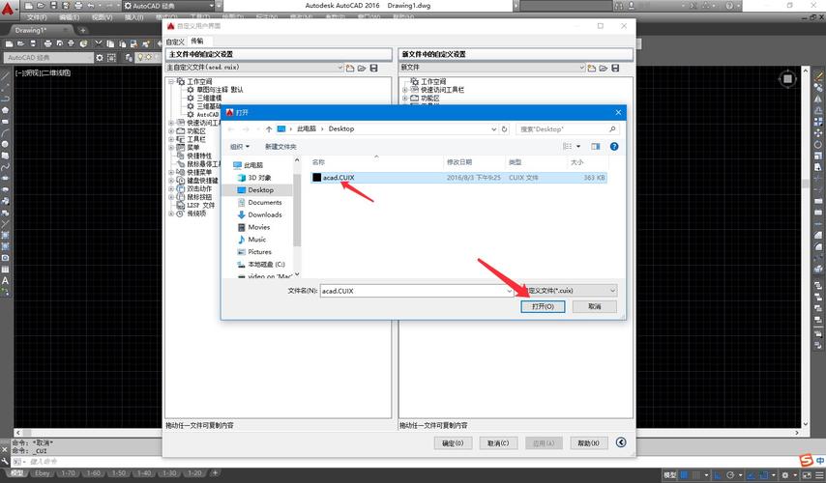Viewport: 826px width, 483px height.
Task: Open the 主自定义文件 (acad.cuix) dropdown
Action: point(339,68)
